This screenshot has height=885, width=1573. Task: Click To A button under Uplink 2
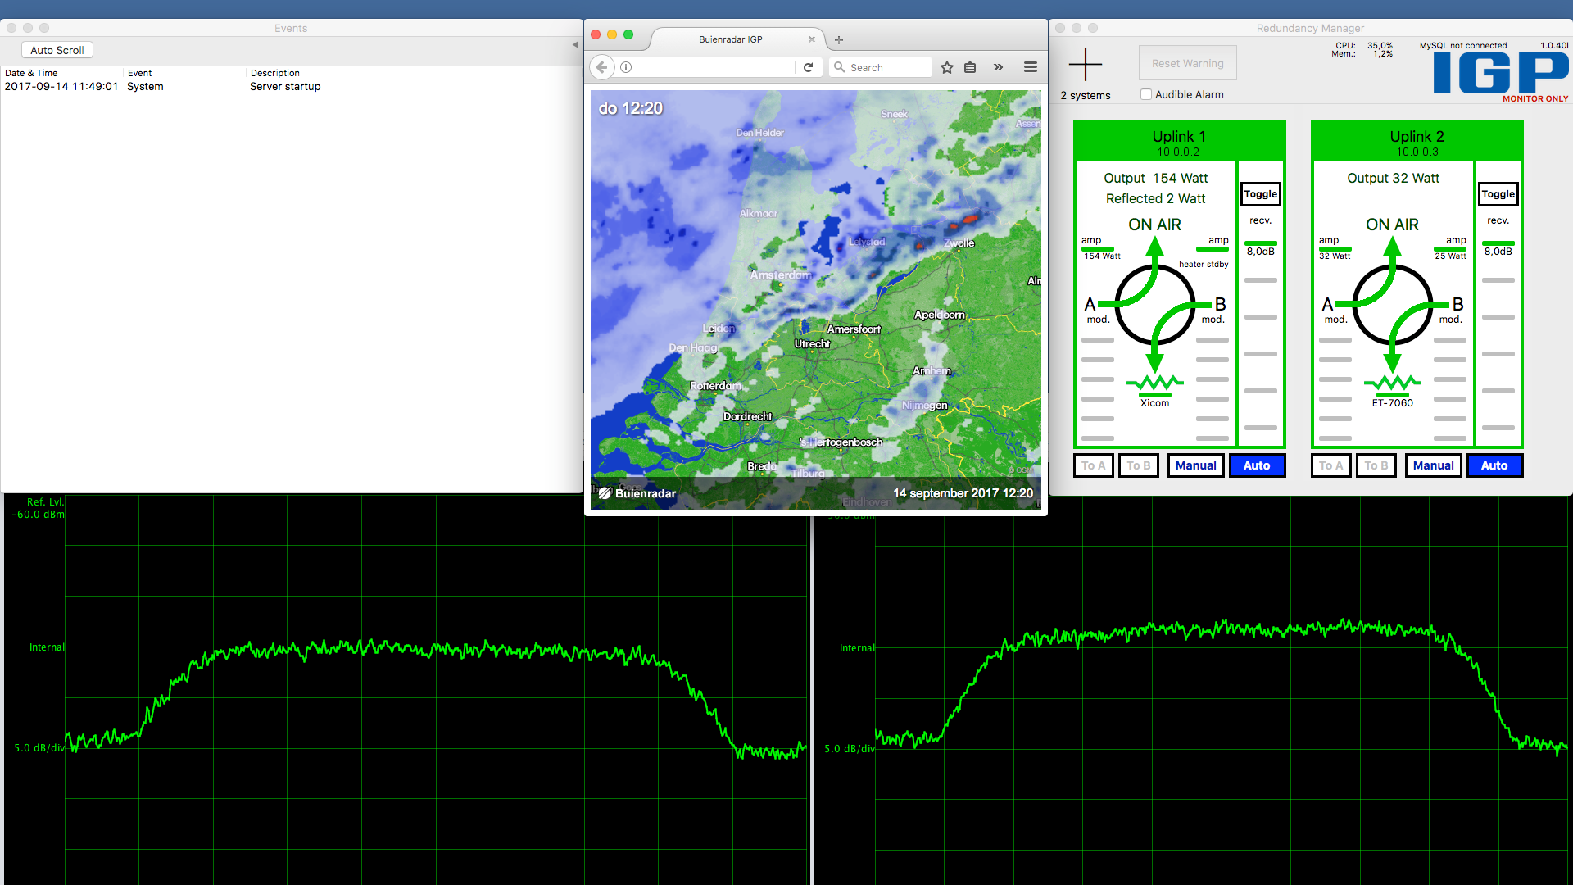[x=1330, y=465]
